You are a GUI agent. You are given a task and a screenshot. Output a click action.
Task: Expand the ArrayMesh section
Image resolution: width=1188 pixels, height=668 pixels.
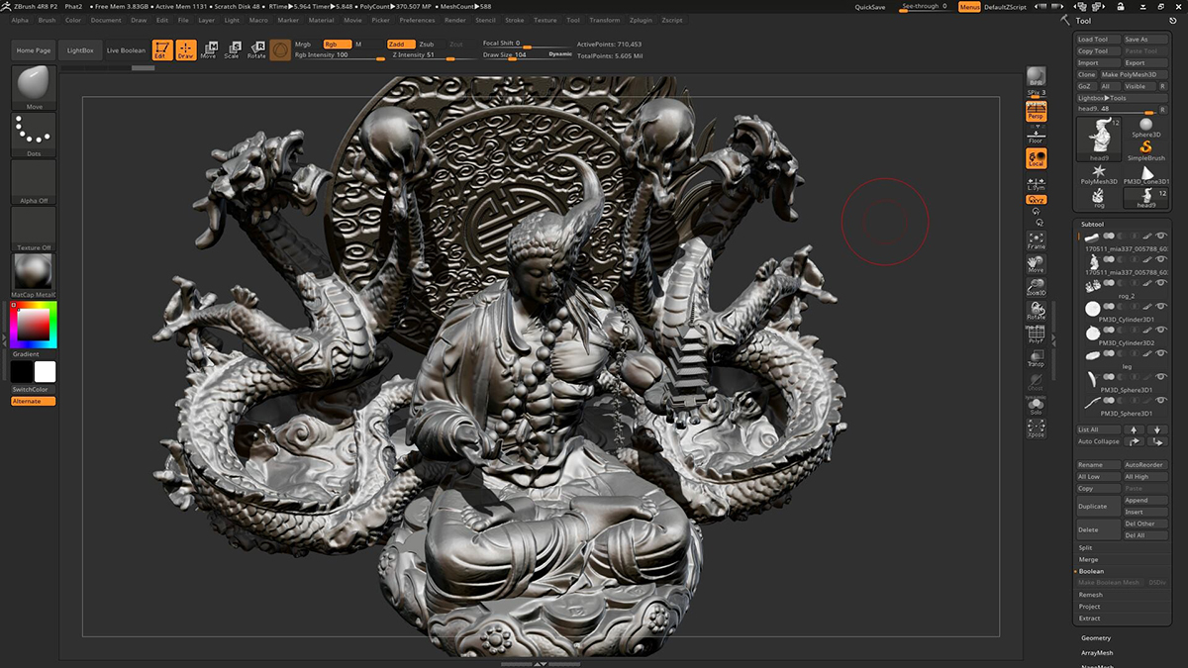coord(1097,652)
